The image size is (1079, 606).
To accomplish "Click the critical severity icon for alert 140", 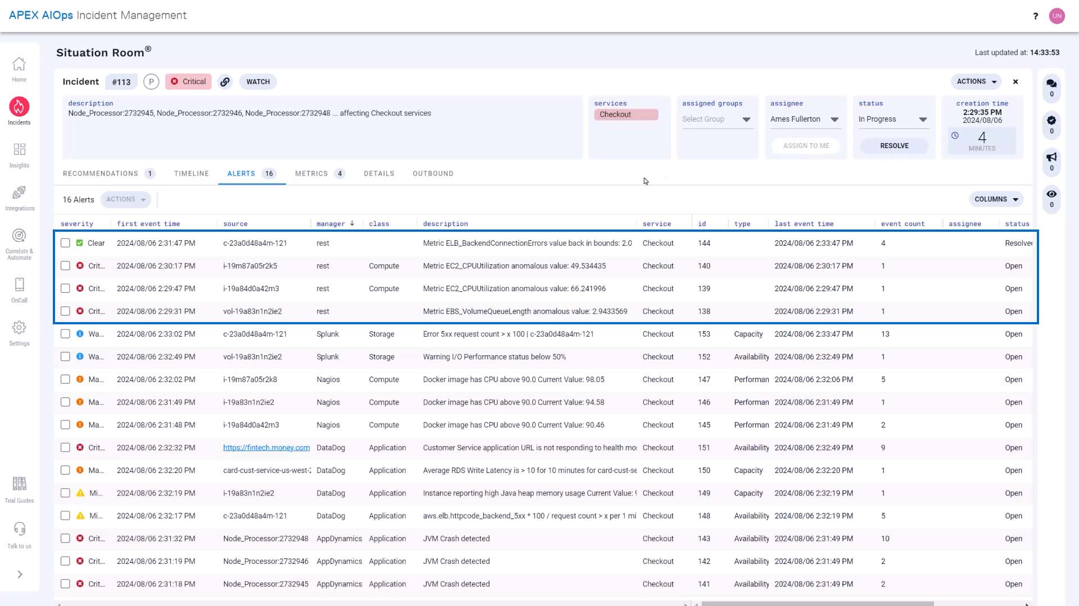I will (x=80, y=265).
